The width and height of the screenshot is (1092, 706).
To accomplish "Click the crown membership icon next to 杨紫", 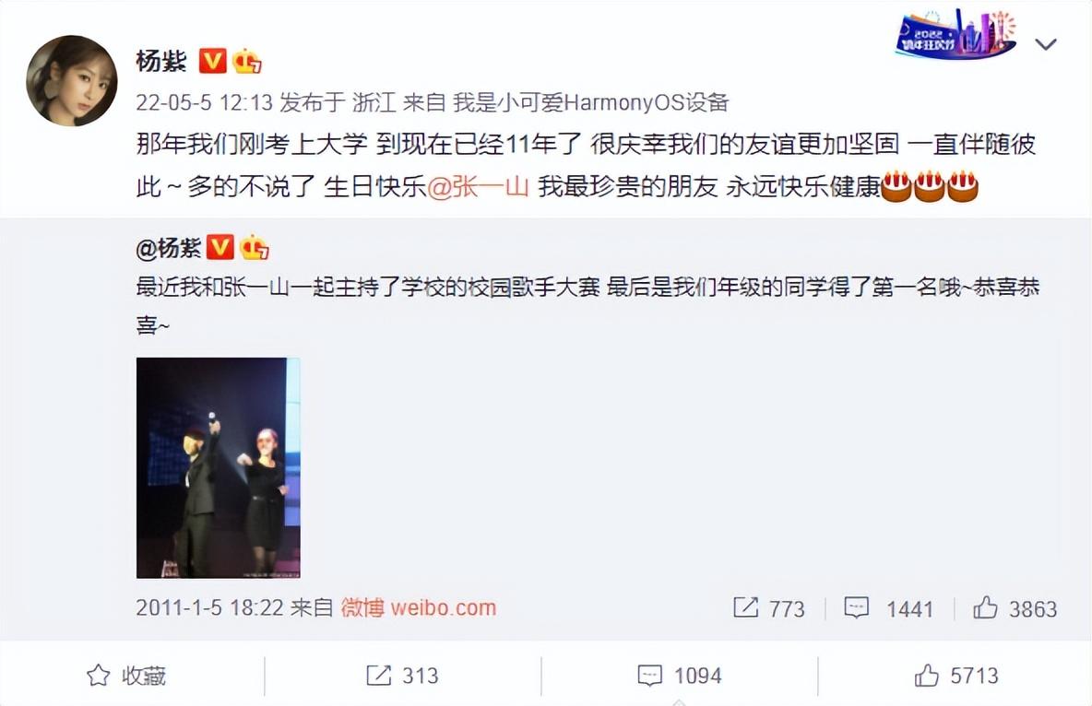I will click(x=247, y=61).
